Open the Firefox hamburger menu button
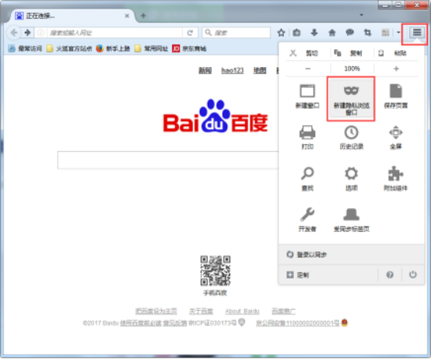The width and height of the screenshot is (431, 359). point(417,33)
